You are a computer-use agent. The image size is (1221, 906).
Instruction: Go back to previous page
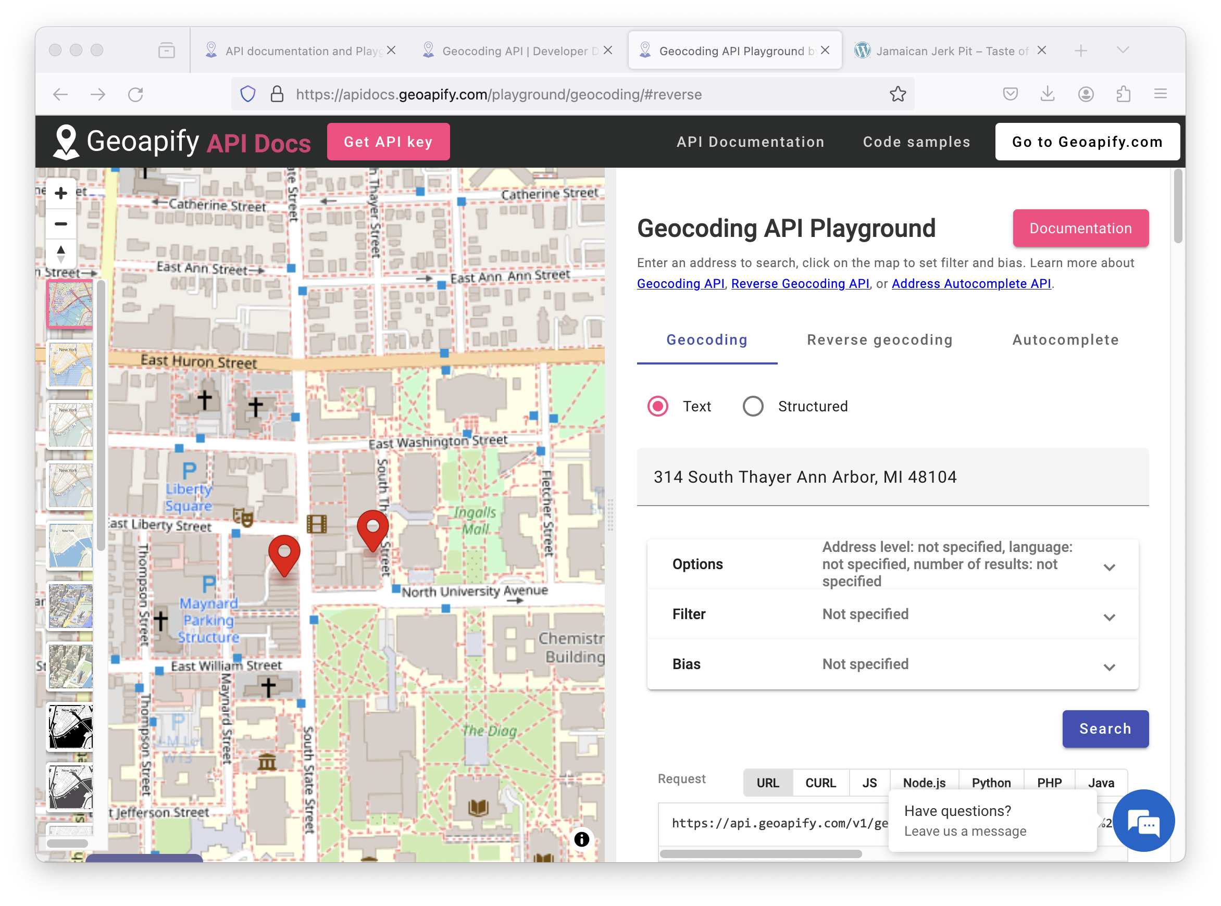pyautogui.click(x=60, y=94)
